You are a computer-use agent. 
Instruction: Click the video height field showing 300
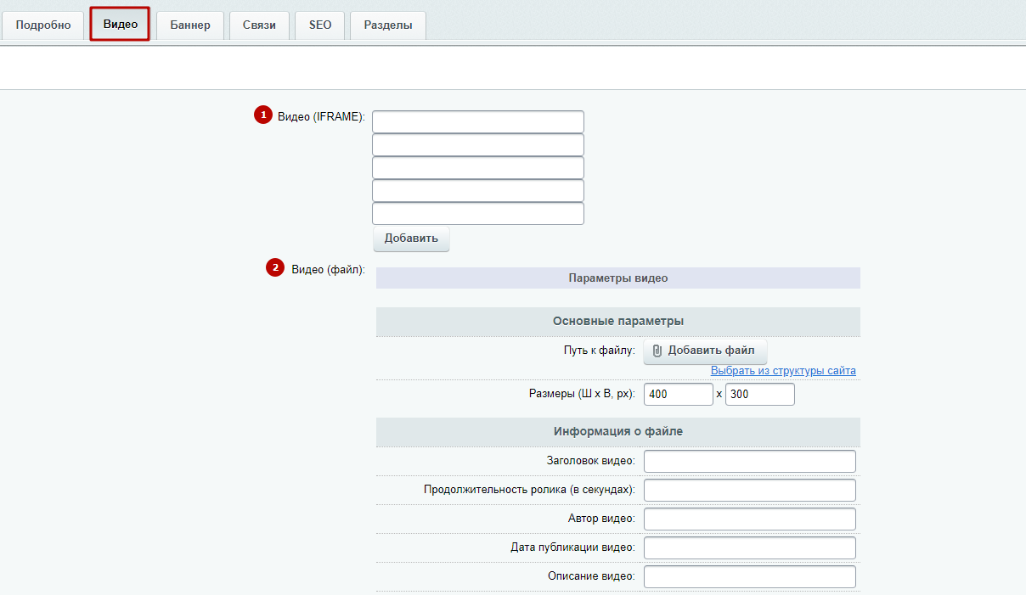click(x=760, y=395)
